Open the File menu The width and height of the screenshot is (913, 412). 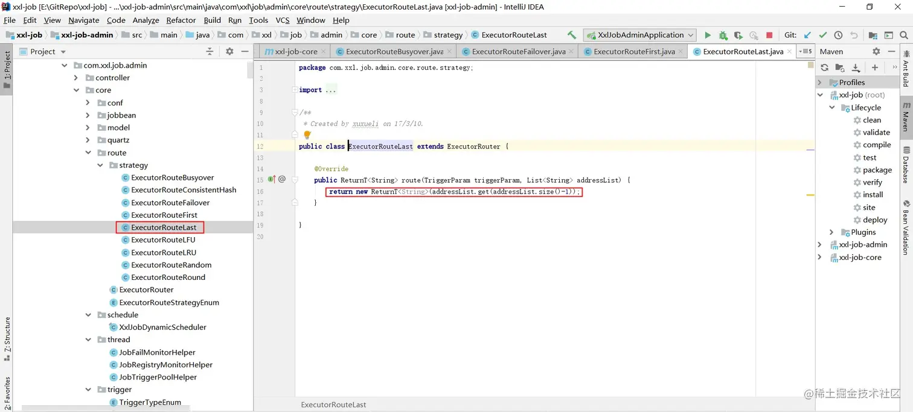tap(9, 20)
